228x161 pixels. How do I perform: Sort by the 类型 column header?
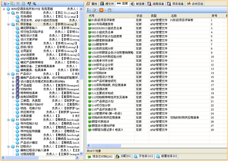(x=159, y=16)
